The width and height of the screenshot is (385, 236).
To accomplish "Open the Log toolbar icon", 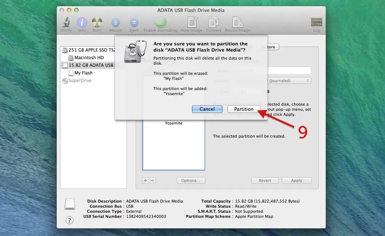I will tap(317, 22).
